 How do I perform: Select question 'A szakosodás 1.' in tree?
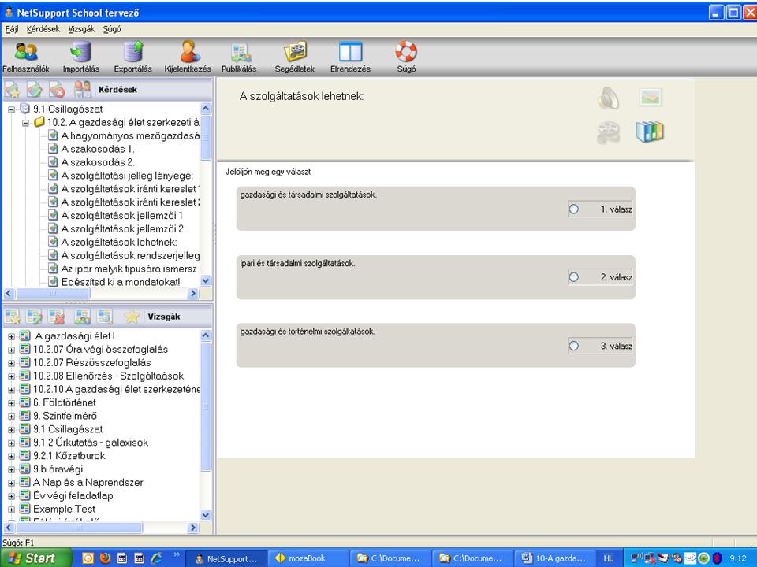click(98, 149)
